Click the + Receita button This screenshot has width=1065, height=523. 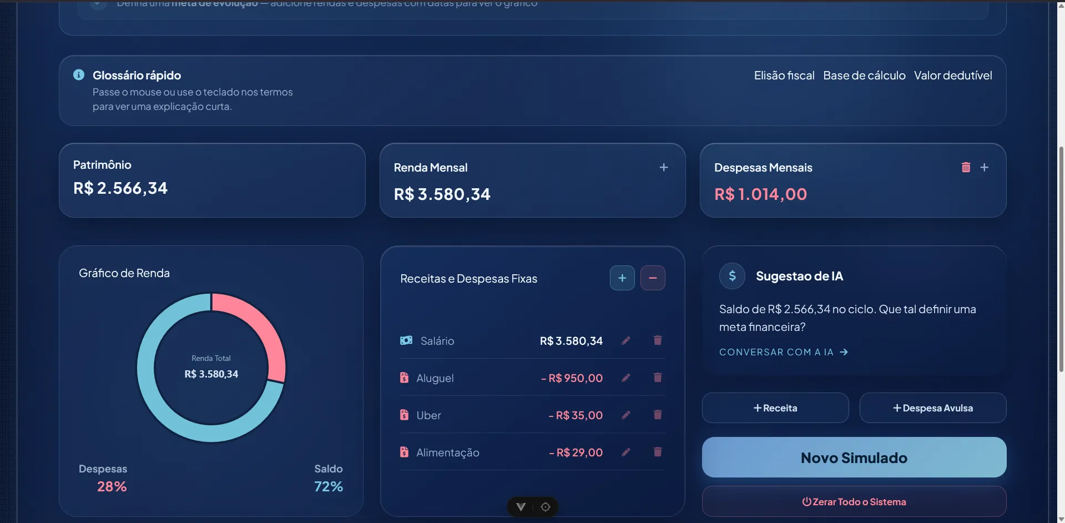pos(775,408)
